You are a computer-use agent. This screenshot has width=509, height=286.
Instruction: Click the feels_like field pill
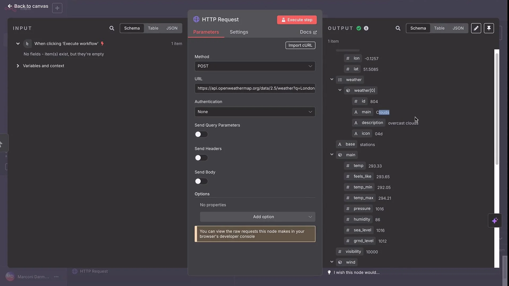(359, 176)
